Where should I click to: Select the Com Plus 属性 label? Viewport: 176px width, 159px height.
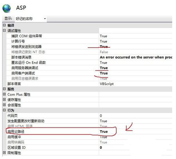pyautogui.click(x=19, y=94)
